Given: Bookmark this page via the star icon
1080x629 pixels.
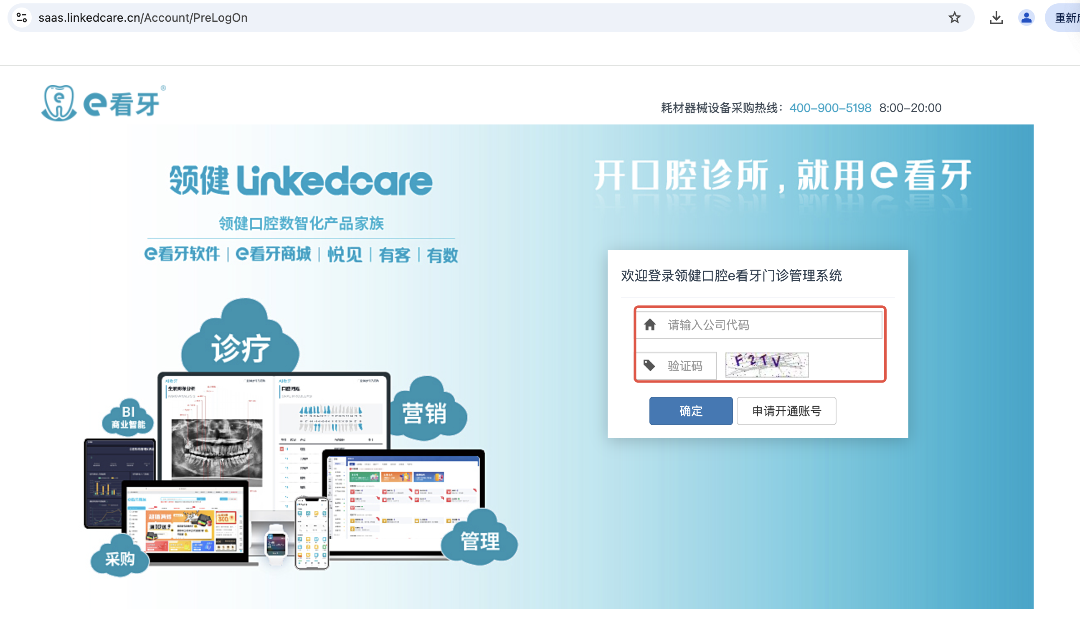Looking at the screenshot, I should point(955,18).
